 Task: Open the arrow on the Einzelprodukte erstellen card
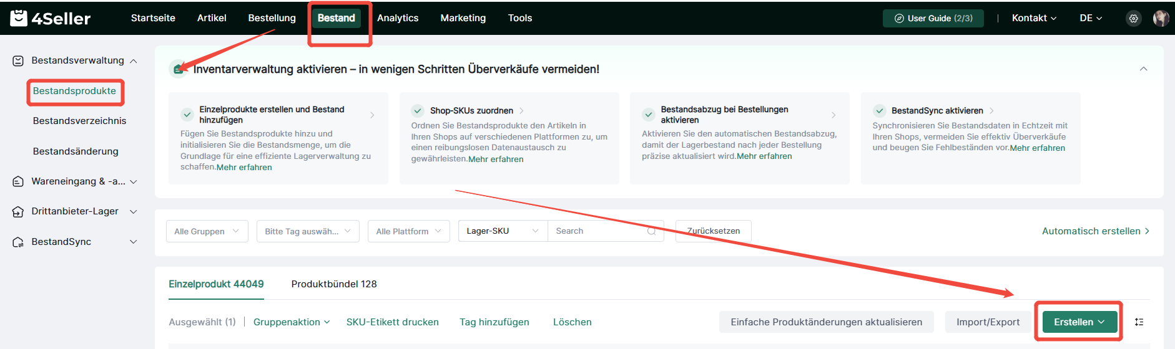pos(372,115)
